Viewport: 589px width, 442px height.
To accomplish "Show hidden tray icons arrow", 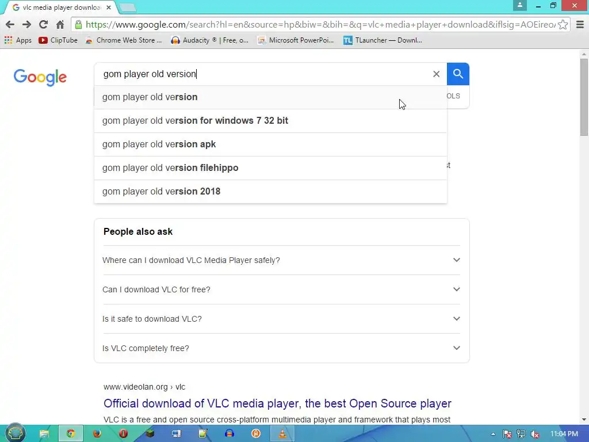I will coord(493,435).
